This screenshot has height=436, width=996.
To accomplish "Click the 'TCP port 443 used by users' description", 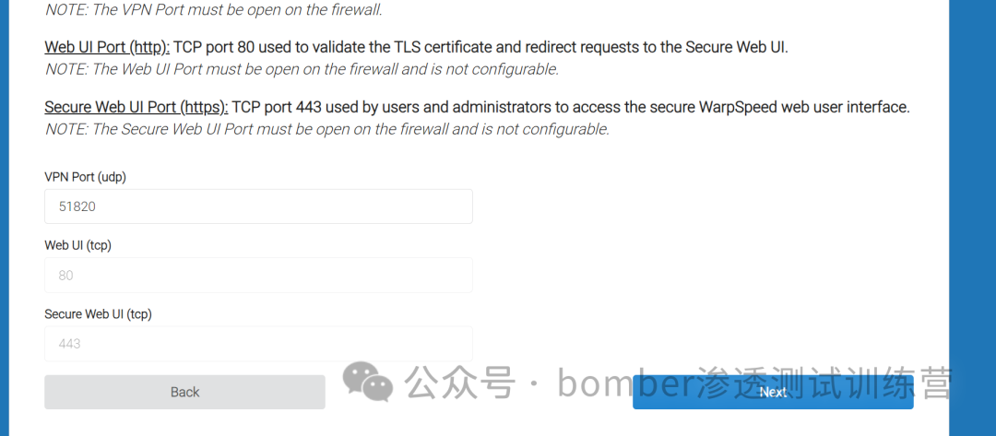I will pyautogui.click(x=572, y=108).
